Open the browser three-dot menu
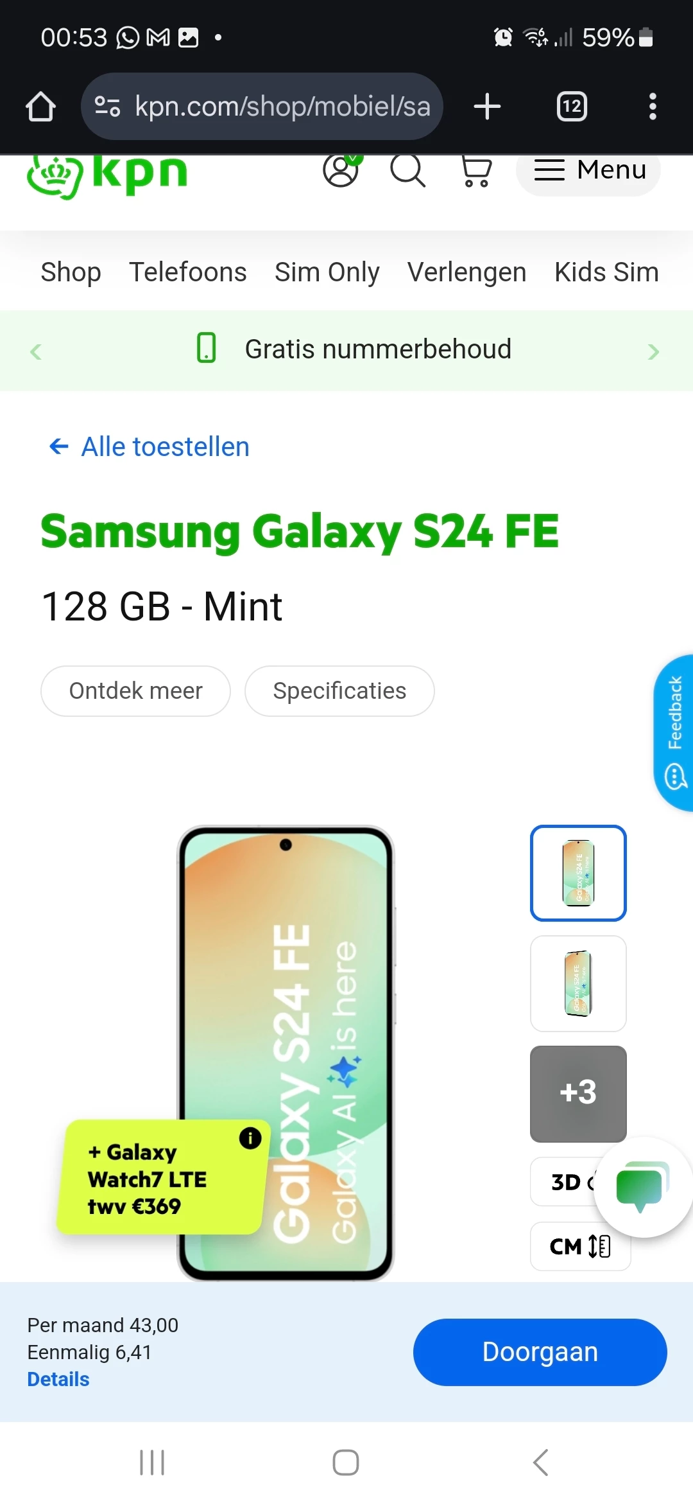Viewport: 693px width, 1503px height. [x=653, y=107]
